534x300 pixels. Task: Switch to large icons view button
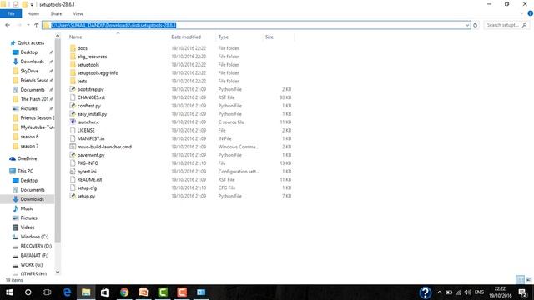(528, 280)
